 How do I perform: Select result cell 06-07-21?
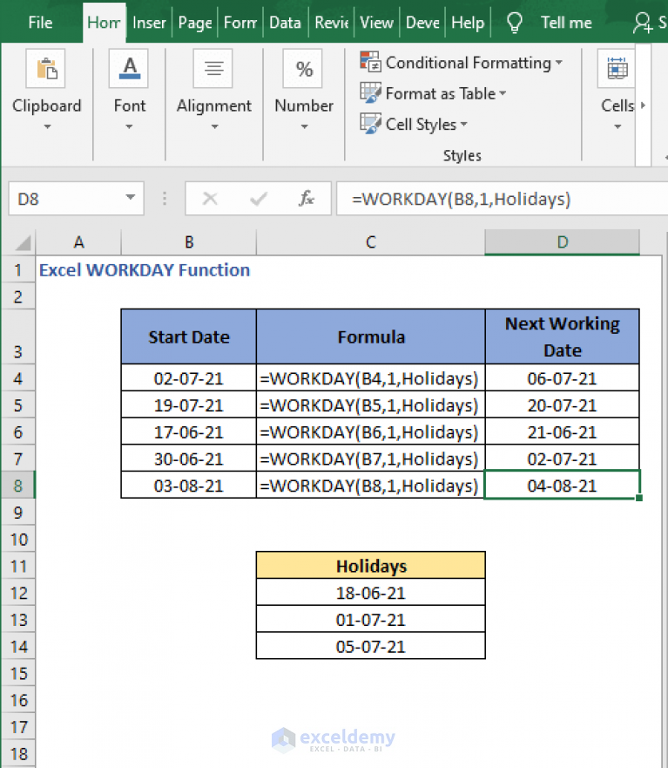pos(563,378)
